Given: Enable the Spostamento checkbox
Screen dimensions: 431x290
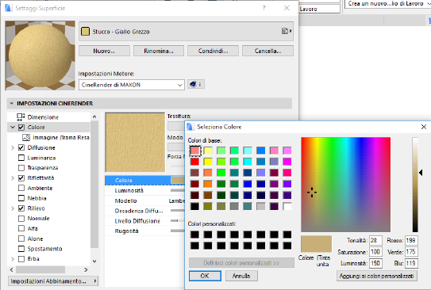Looking at the screenshot, I should (x=21, y=249).
